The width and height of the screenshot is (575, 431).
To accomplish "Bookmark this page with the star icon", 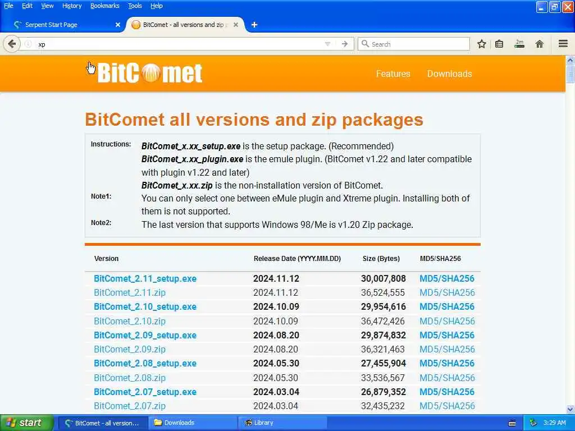I will tap(481, 44).
